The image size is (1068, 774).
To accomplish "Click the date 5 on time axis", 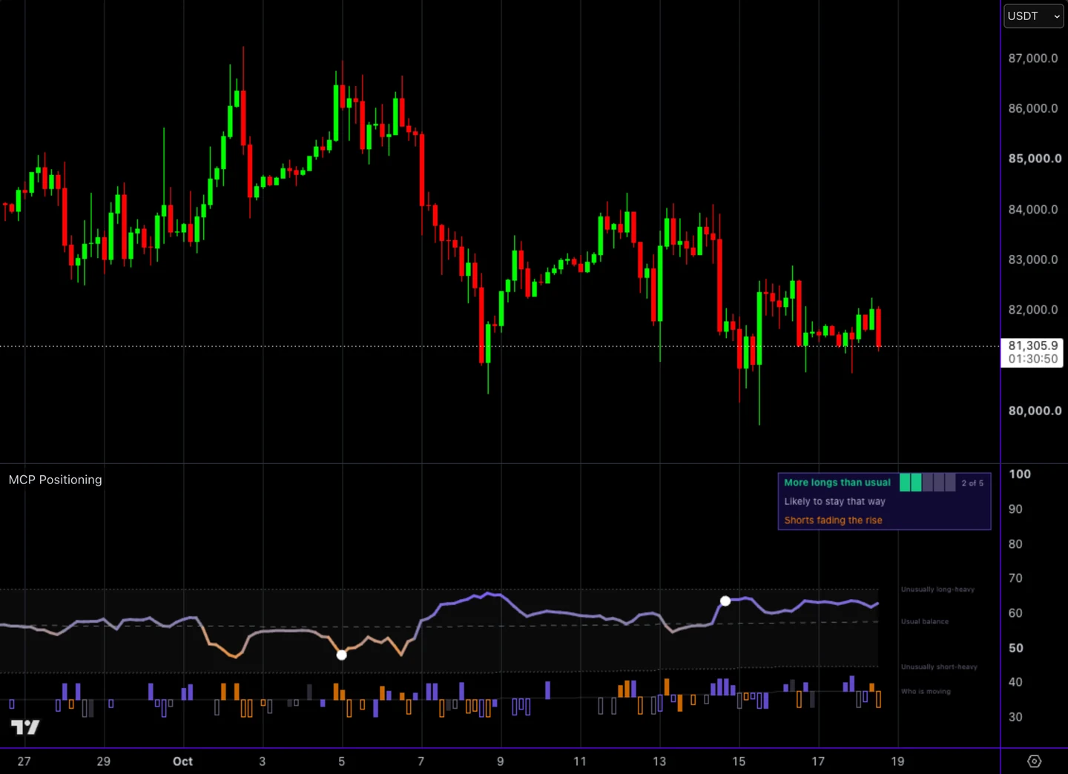I will pyautogui.click(x=341, y=761).
